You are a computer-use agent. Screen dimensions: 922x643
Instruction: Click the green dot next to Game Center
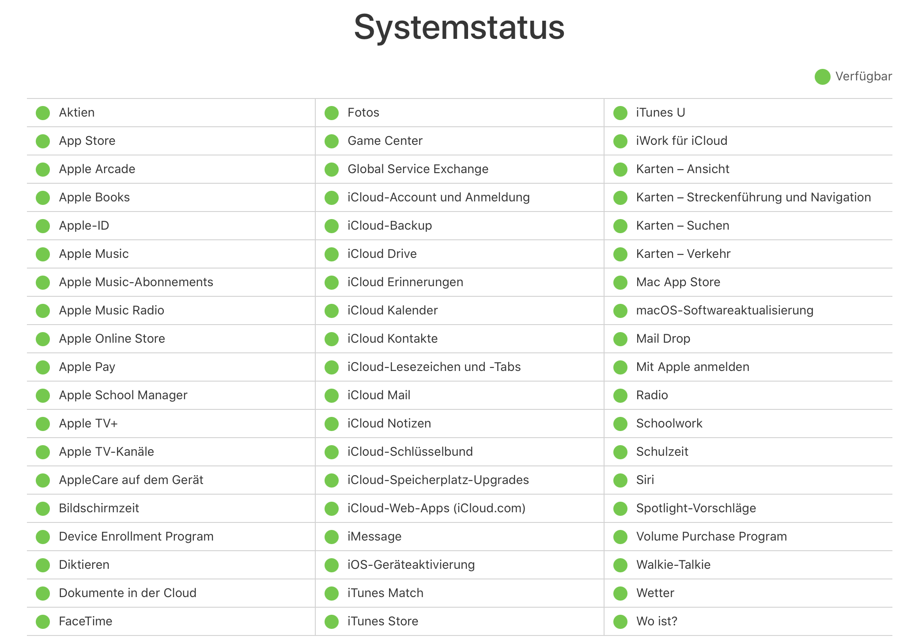pos(332,141)
